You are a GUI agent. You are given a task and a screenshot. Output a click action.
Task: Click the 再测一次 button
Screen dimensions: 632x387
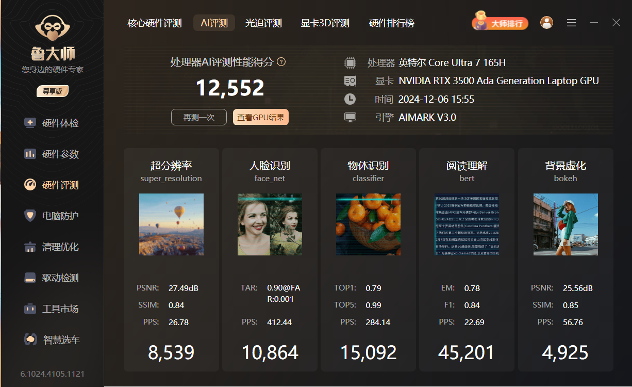pyautogui.click(x=199, y=117)
